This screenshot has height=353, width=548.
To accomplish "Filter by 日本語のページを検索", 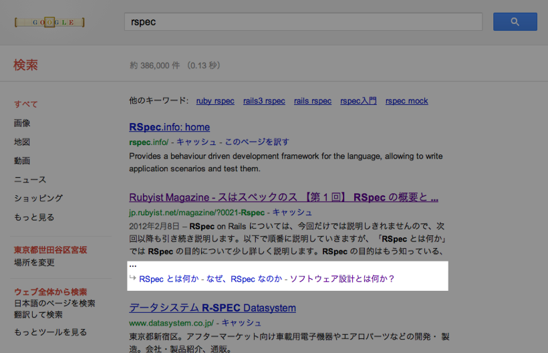I will (54, 304).
